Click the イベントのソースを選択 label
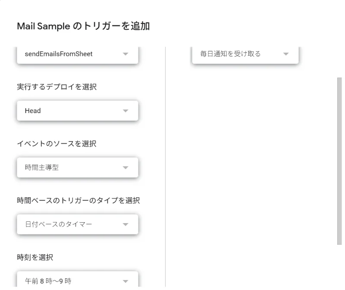Viewport: 345px width, 290px height. (x=56, y=144)
